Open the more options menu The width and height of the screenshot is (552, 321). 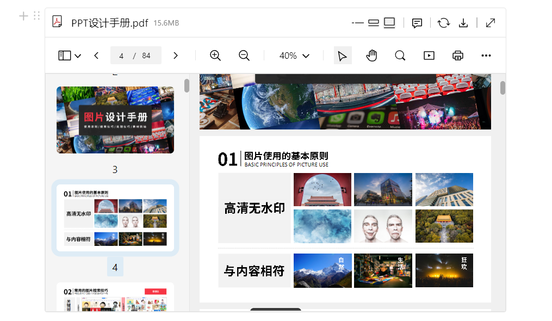click(486, 55)
